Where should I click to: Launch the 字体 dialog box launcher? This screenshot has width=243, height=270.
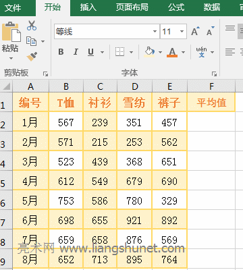tap(214, 74)
